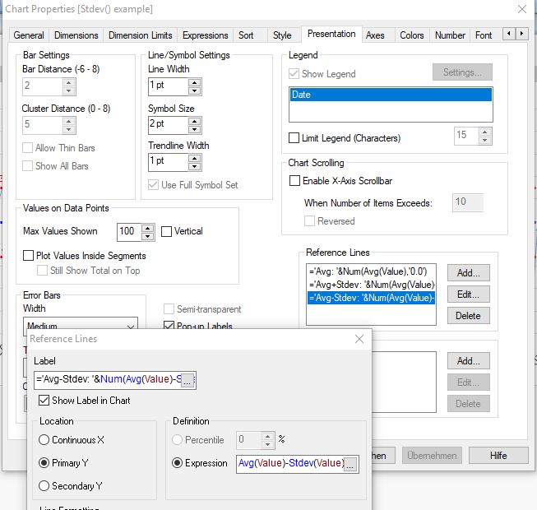The image size is (537, 510).
Task: Select the Continuous X location option
Action: coord(44,440)
